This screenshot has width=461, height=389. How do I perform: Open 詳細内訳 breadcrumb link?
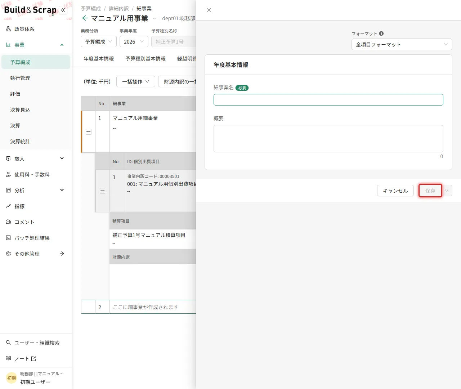118,8
